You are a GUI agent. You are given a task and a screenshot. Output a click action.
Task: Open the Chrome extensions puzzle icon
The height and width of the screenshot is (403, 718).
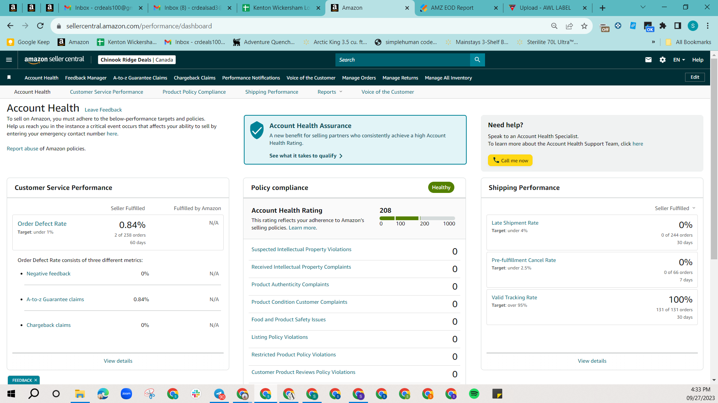click(x=663, y=26)
